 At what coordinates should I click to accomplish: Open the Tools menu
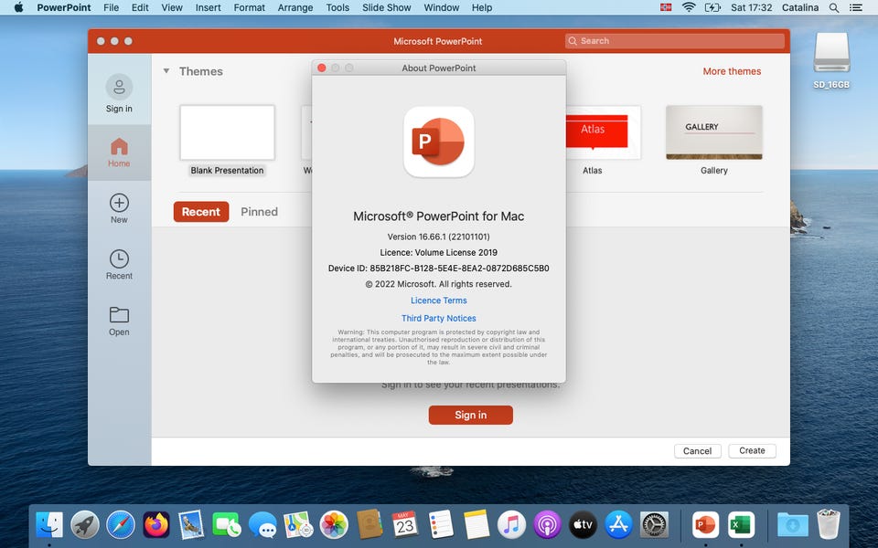click(x=337, y=7)
